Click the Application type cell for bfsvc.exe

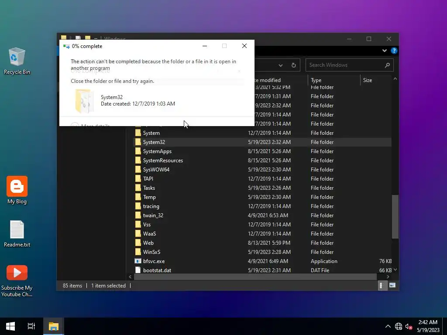point(324,261)
